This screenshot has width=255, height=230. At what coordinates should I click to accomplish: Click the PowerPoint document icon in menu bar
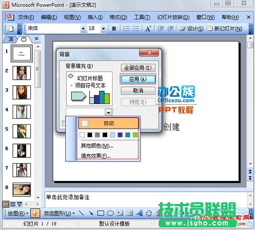(x=10, y=17)
